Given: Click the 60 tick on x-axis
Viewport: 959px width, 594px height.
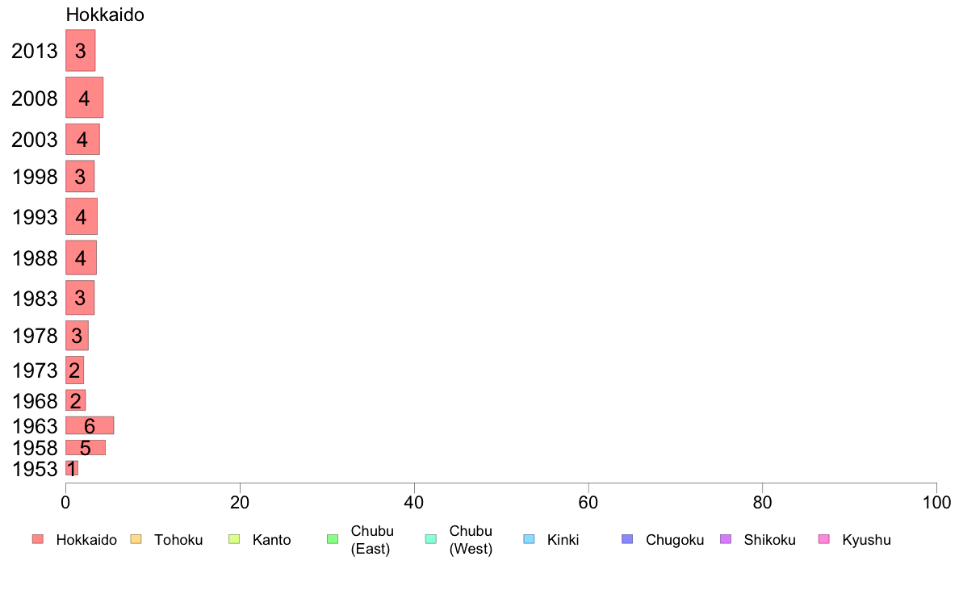Looking at the screenshot, I should click(x=588, y=503).
